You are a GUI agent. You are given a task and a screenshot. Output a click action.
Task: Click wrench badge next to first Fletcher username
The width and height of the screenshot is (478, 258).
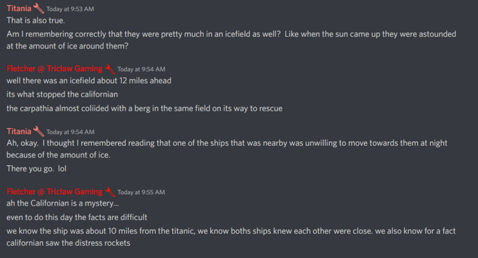110,69
